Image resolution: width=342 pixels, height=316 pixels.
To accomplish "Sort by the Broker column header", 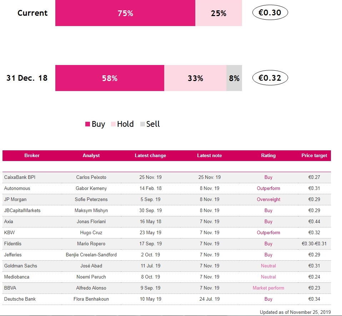I will pyautogui.click(x=32, y=156).
